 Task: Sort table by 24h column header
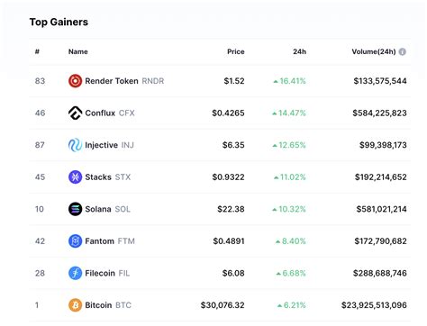tap(299, 51)
